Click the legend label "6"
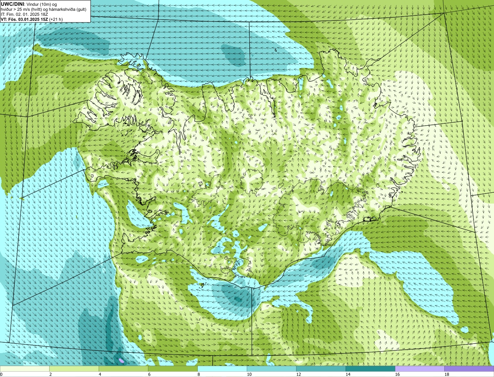Screen dimensions: 494x377 [x=149, y=374]
